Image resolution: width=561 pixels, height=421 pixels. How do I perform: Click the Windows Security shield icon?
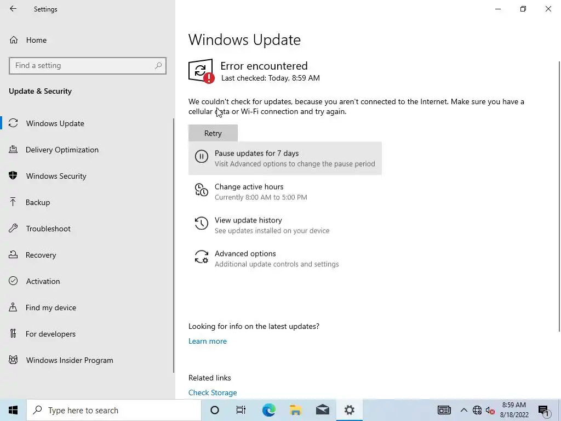(x=13, y=176)
